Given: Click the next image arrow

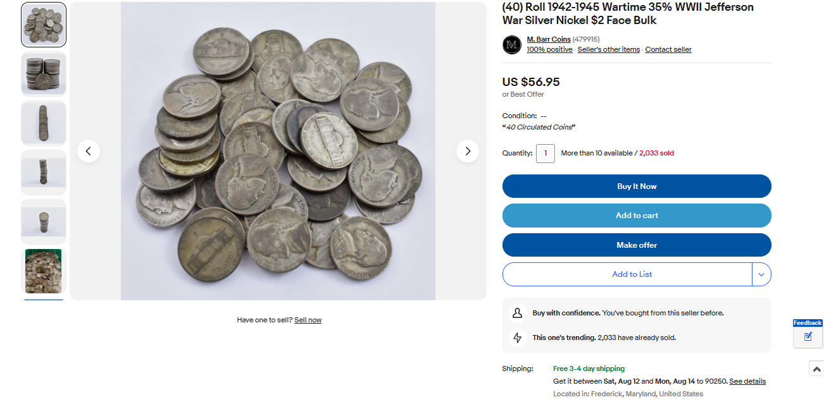Looking at the screenshot, I should 468,151.
